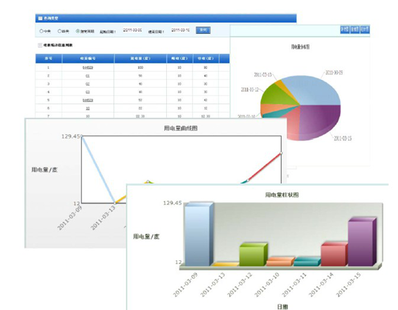
Task: Click the start date field 2011-03-05
Action: coord(132,30)
